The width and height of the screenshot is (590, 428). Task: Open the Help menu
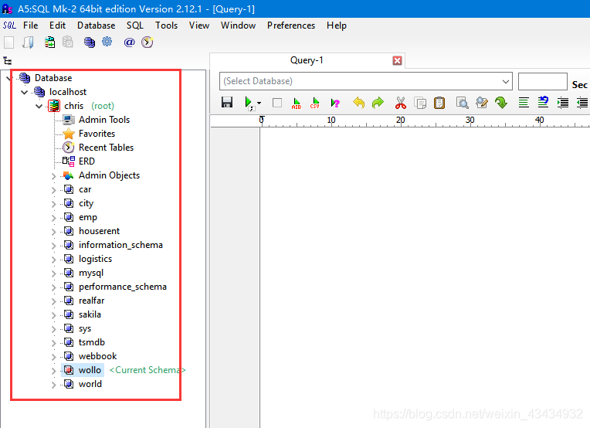tap(337, 25)
